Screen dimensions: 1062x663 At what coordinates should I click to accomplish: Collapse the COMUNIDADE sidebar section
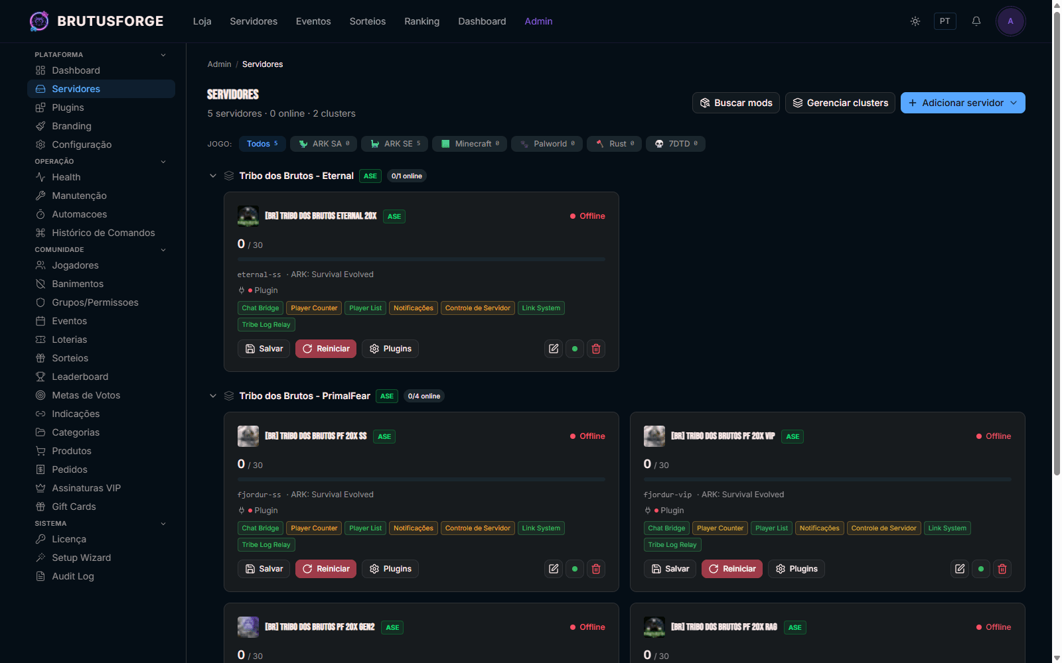click(x=163, y=250)
